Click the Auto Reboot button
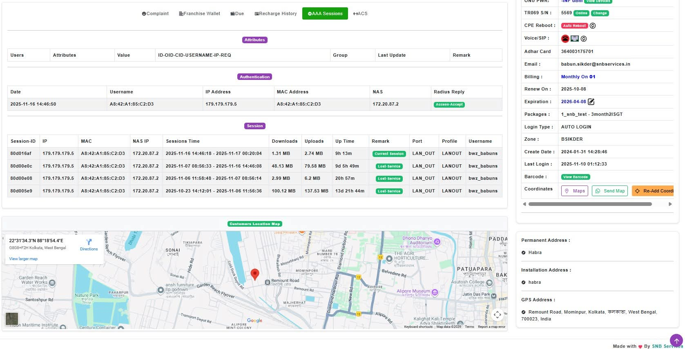The width and height of the screenshot is (685, 349). (x=574, y=26)
